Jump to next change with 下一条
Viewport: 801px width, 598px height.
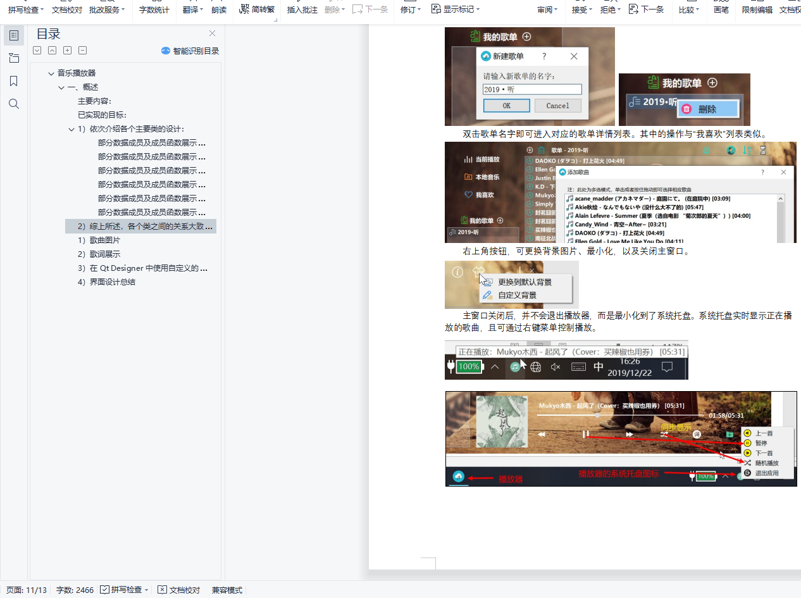[x=647, y=9]
